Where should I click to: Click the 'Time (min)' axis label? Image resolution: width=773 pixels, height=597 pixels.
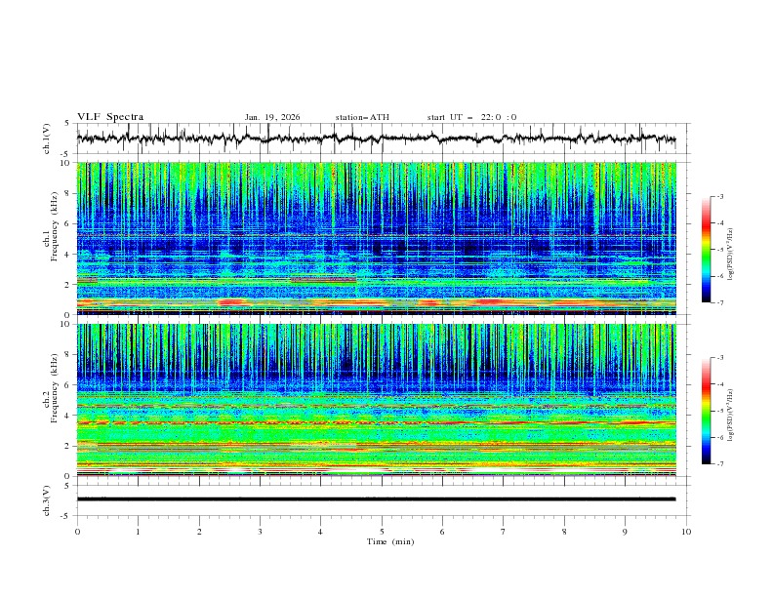(390, 541)
